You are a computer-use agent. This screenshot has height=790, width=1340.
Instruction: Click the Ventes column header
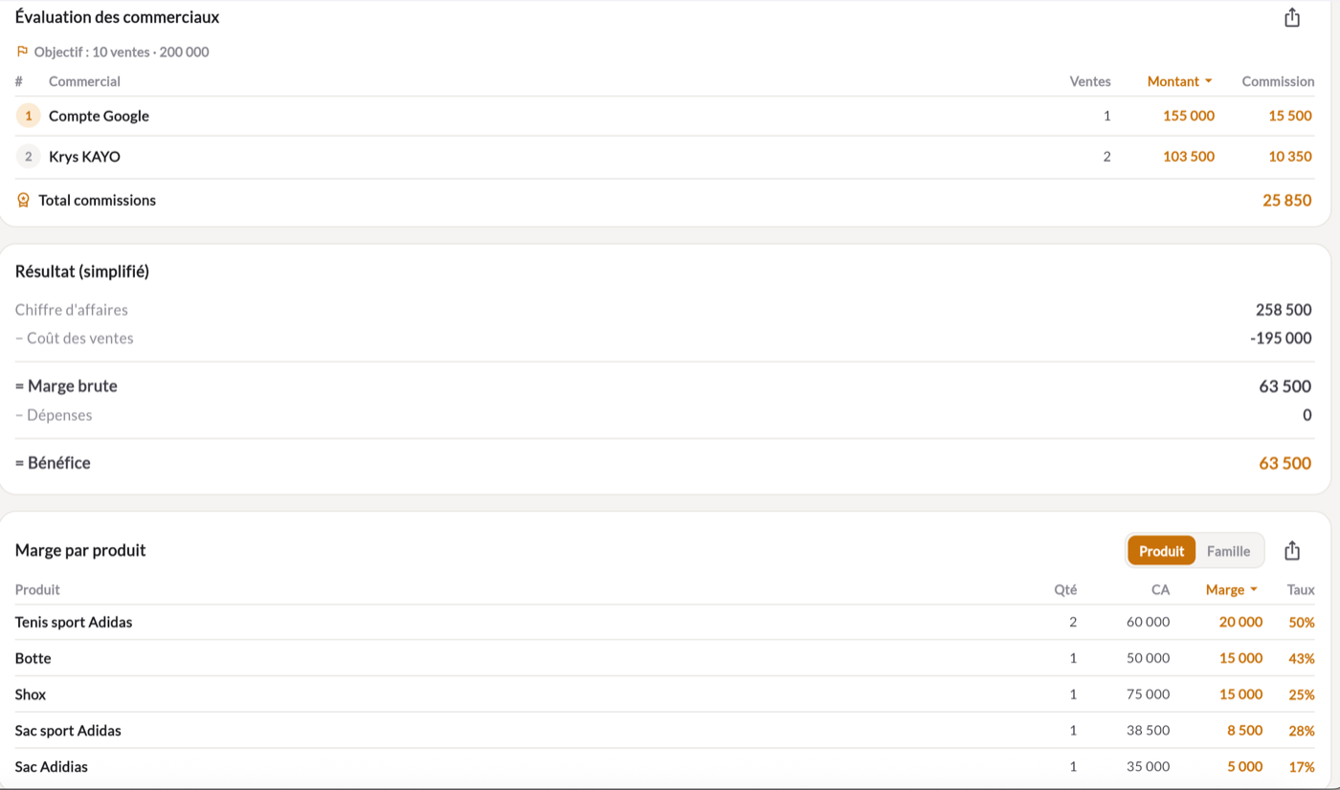[x=1090, y=81]
